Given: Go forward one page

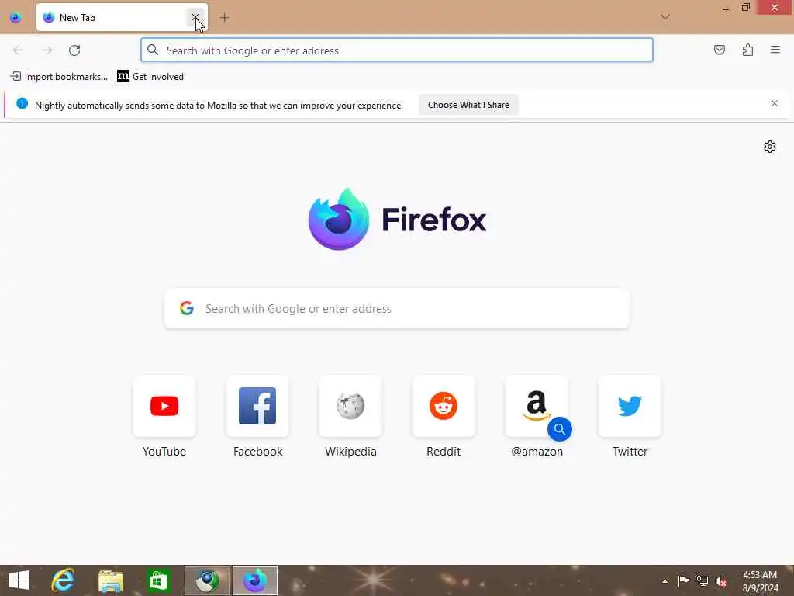Looking at the screenshot, I should [x=47, y=50].
